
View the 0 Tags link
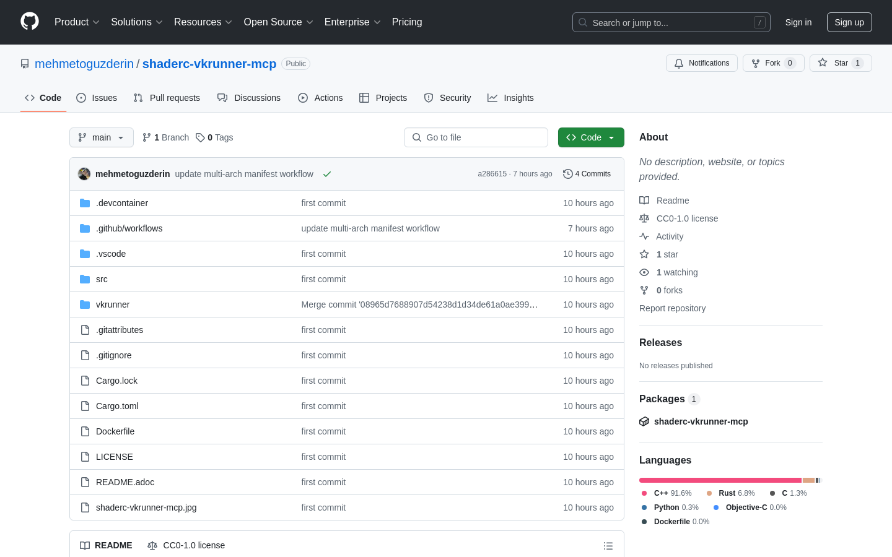pos(214,137)
